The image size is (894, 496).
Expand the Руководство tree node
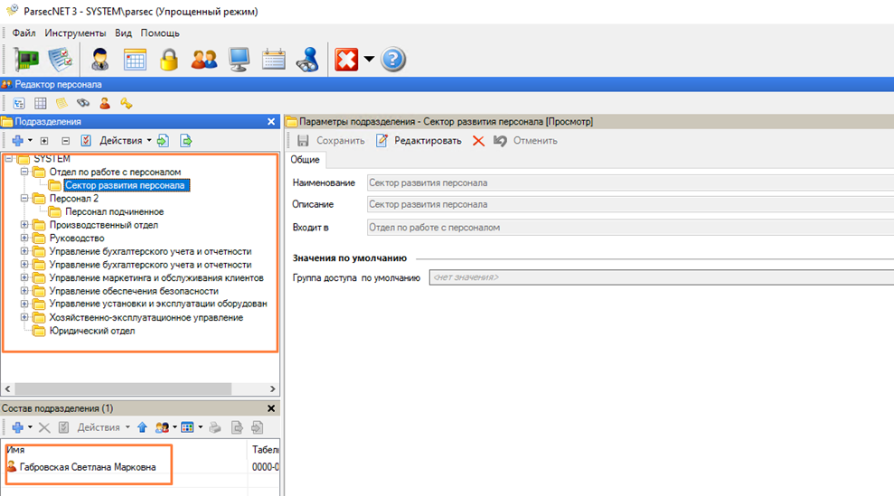click(x=24, y=239)
